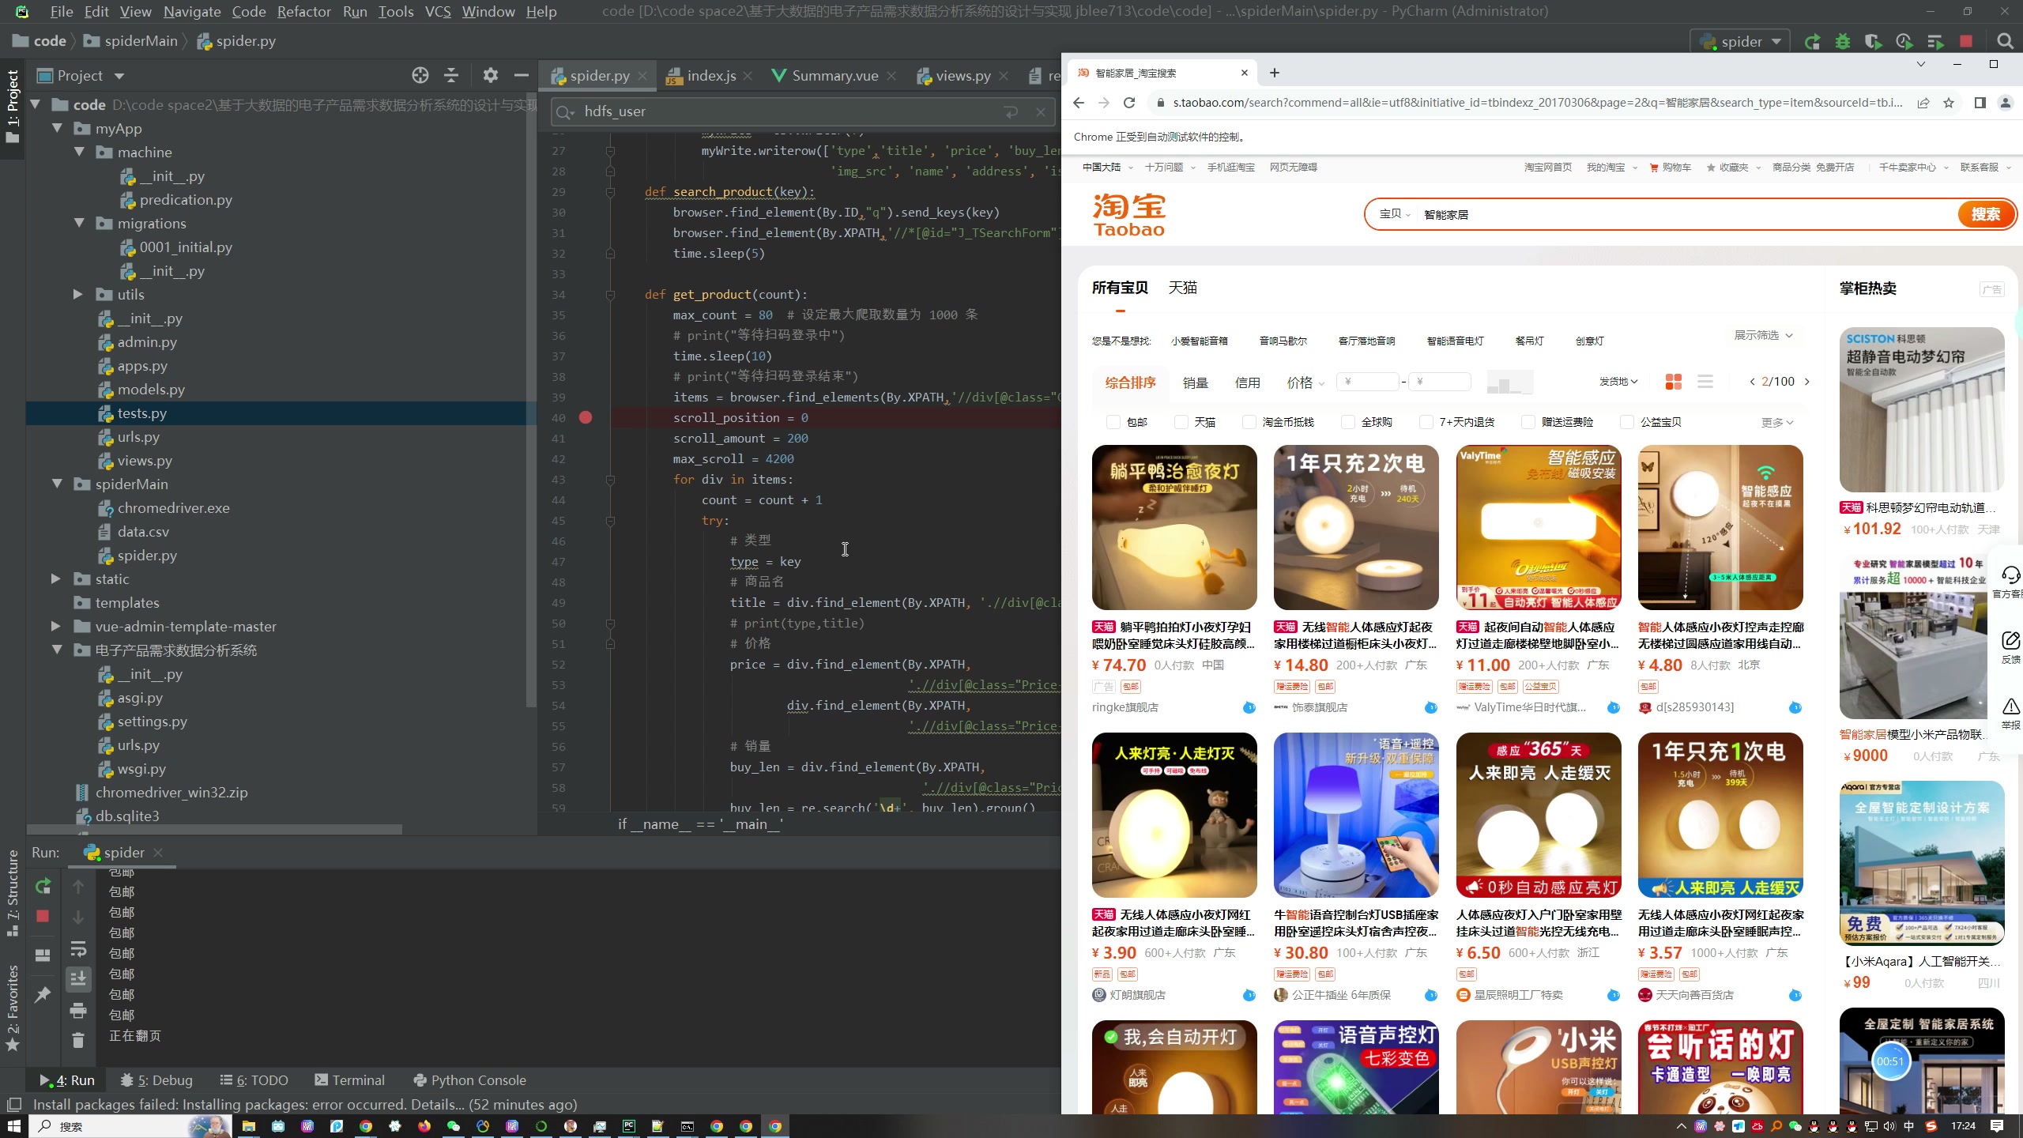The width and height of the screenshot is (2023, 1138).
Task: Check the 全球购 filter checkbox
Action: 1348,423
